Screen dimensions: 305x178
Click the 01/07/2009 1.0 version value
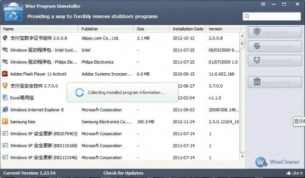pos(223,62)
